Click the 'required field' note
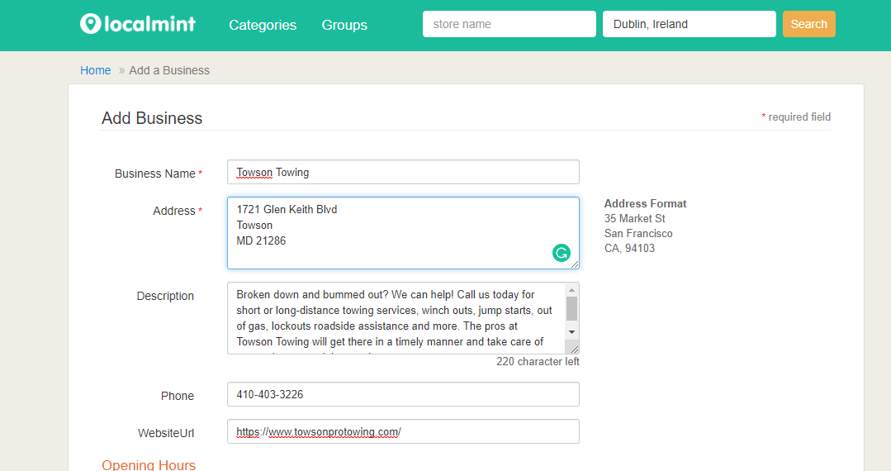 (796, 117)
